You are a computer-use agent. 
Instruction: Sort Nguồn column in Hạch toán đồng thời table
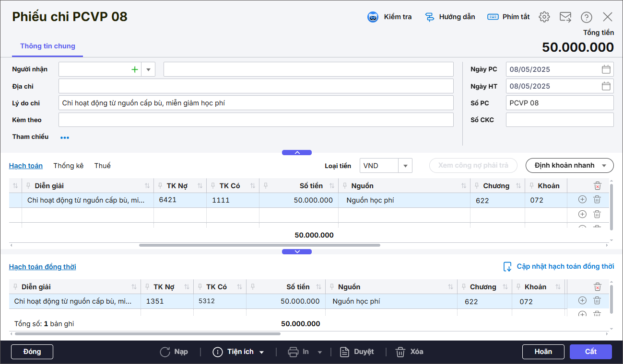[x=450, y=287]
